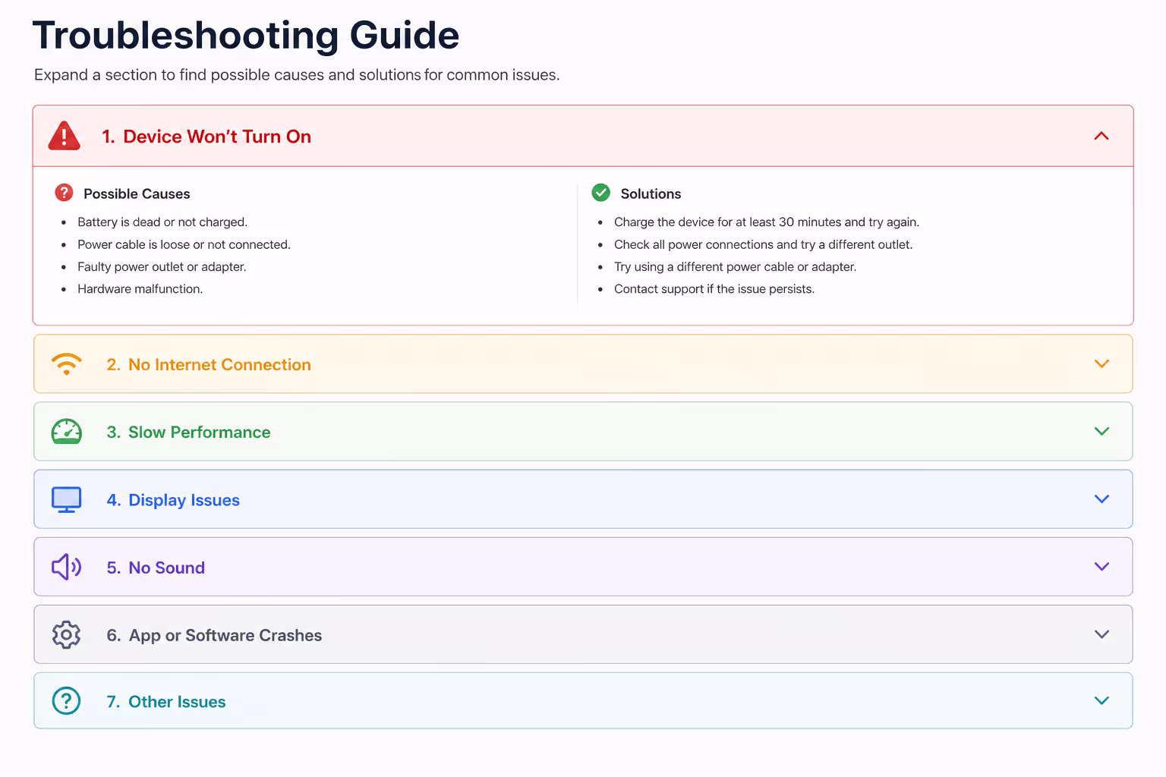This screenshot has height=777, width=1166.
Task: Open the 4. Display Issues heading
Action: coord(173,500)
